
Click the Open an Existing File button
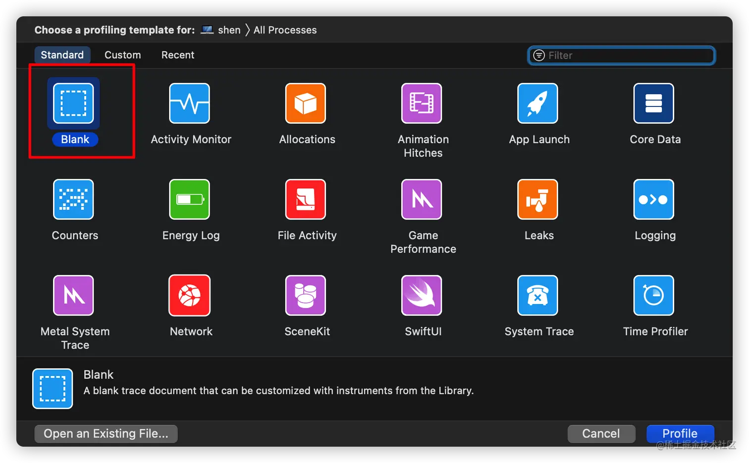106,434
